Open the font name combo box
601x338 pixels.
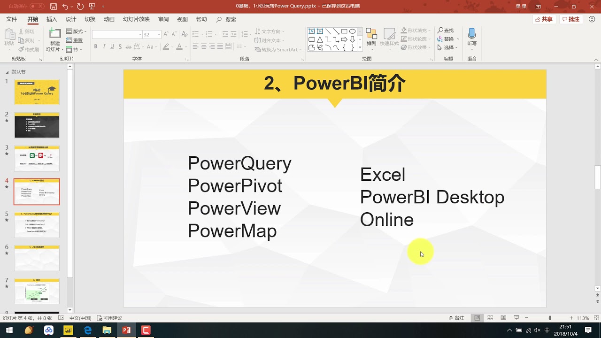pyautogui.click(x=117, y=34)
